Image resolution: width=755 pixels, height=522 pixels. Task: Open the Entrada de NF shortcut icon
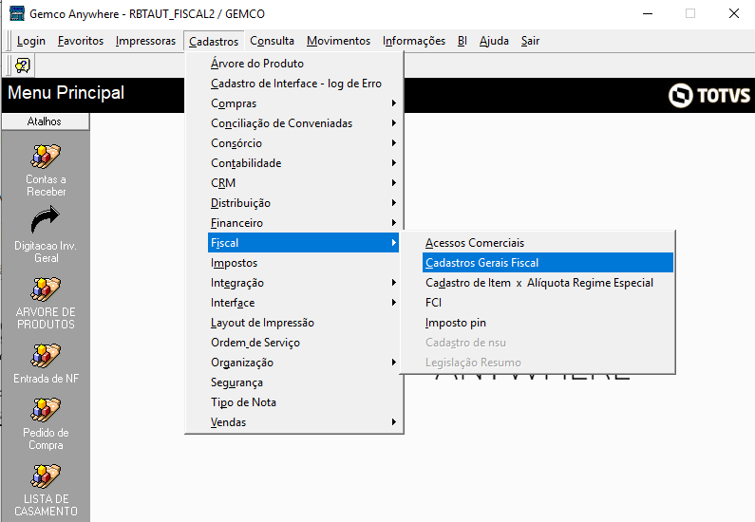(46, 355)
